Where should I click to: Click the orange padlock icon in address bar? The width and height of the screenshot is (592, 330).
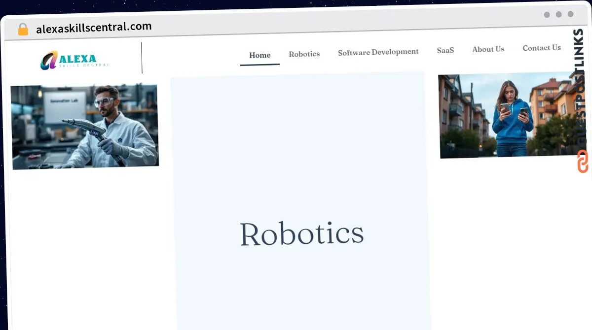pyautogui.click(x=23, y=30)
